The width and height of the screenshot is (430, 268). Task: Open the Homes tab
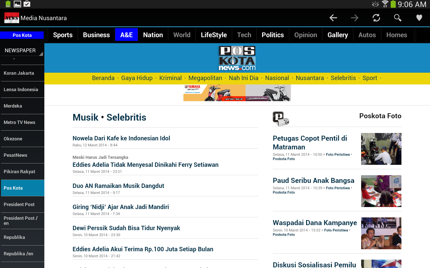(x=397, y=35)
